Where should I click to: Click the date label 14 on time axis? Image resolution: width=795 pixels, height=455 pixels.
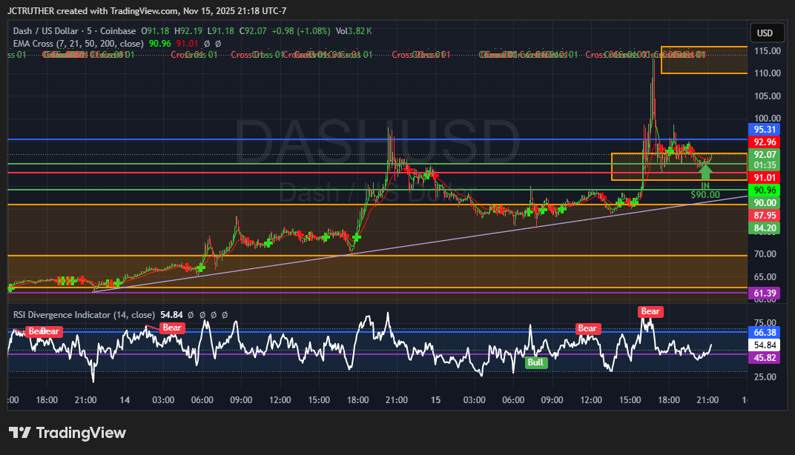pos(125,399)
